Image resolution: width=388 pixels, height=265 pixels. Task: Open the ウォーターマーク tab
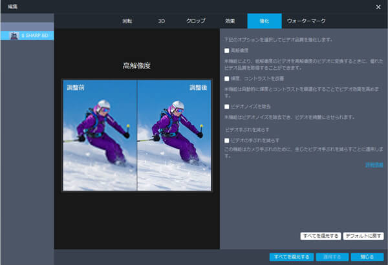point(306,21)
